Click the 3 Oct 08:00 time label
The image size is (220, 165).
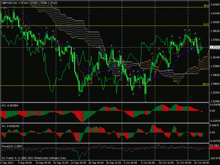130,163
